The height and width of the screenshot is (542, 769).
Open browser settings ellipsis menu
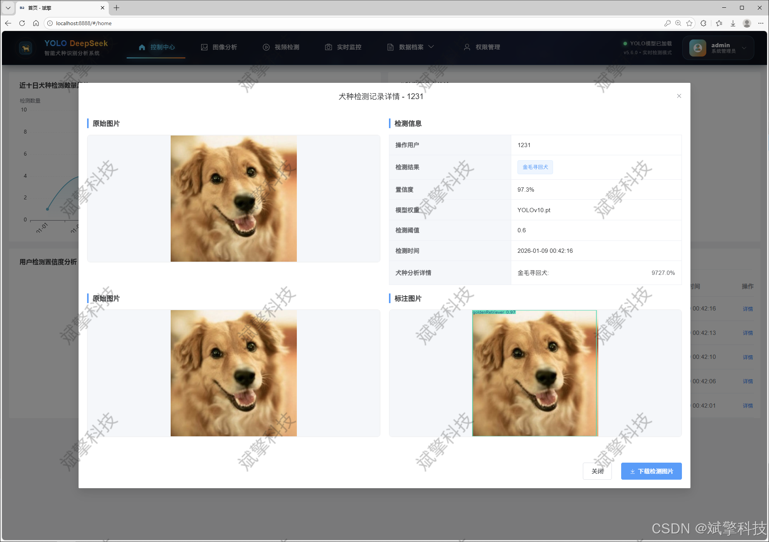[x=760, y=23]
